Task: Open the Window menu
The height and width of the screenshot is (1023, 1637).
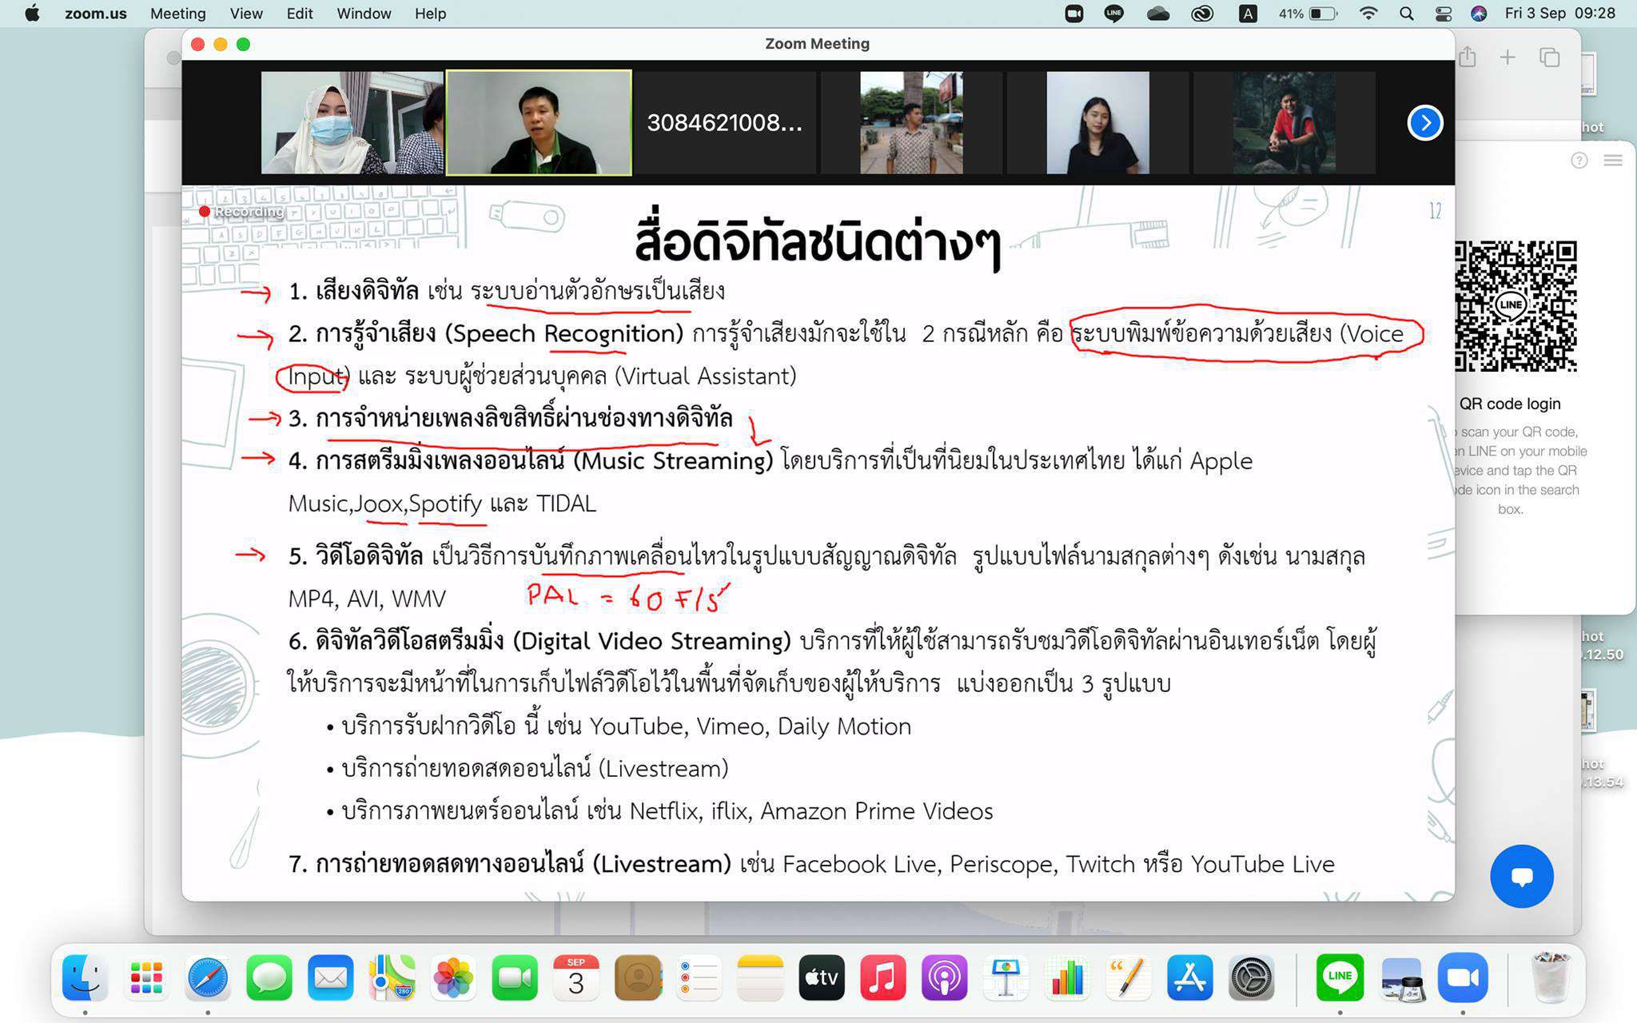Action: coord(364,14)
